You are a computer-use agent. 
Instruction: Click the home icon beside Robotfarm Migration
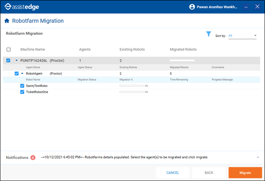click(7, 21)
